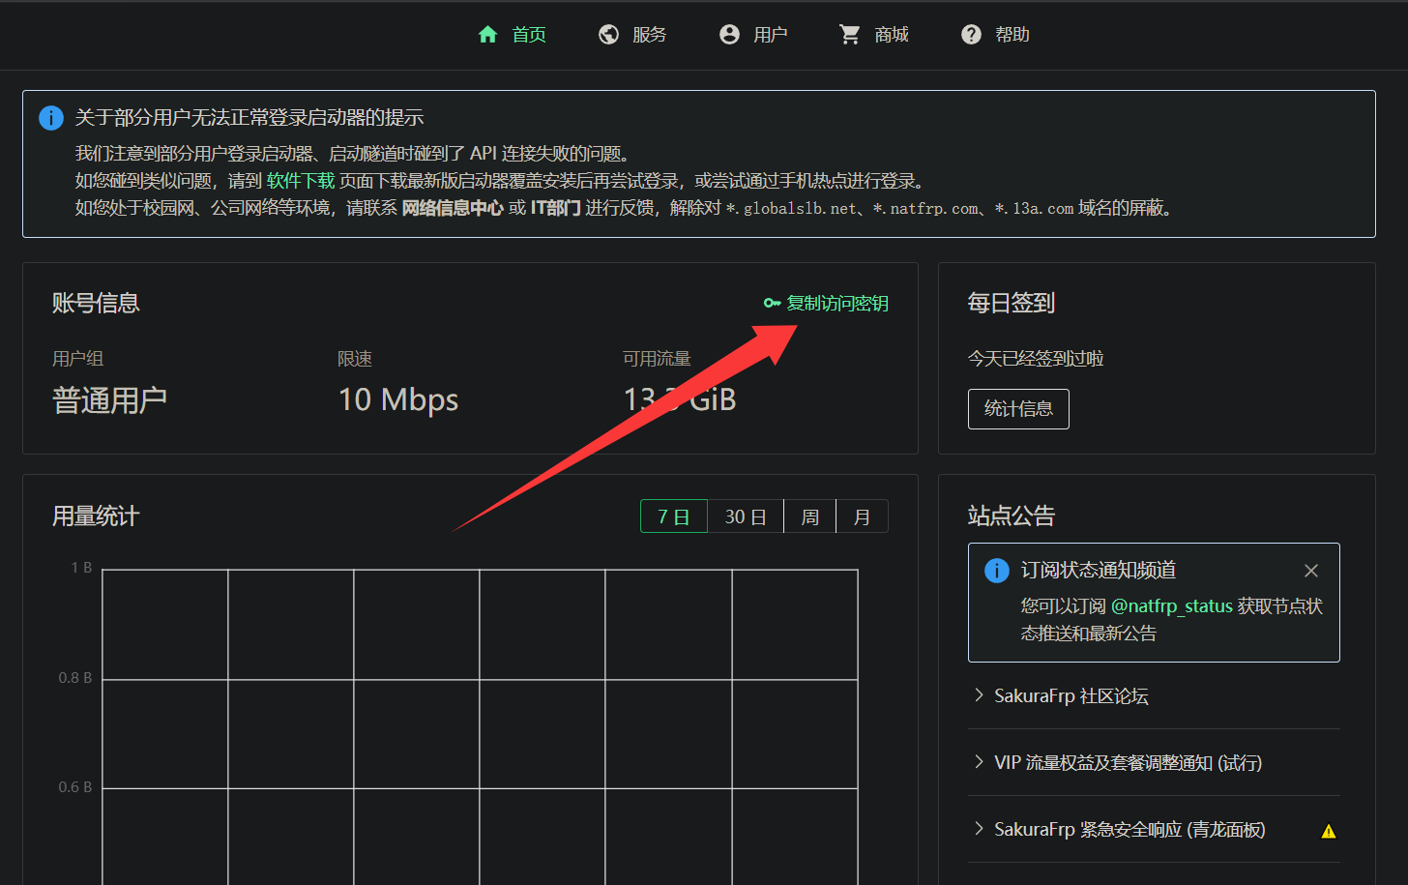Click the 站点公告 heading
1408x885 pixels.
point(1012,516)
